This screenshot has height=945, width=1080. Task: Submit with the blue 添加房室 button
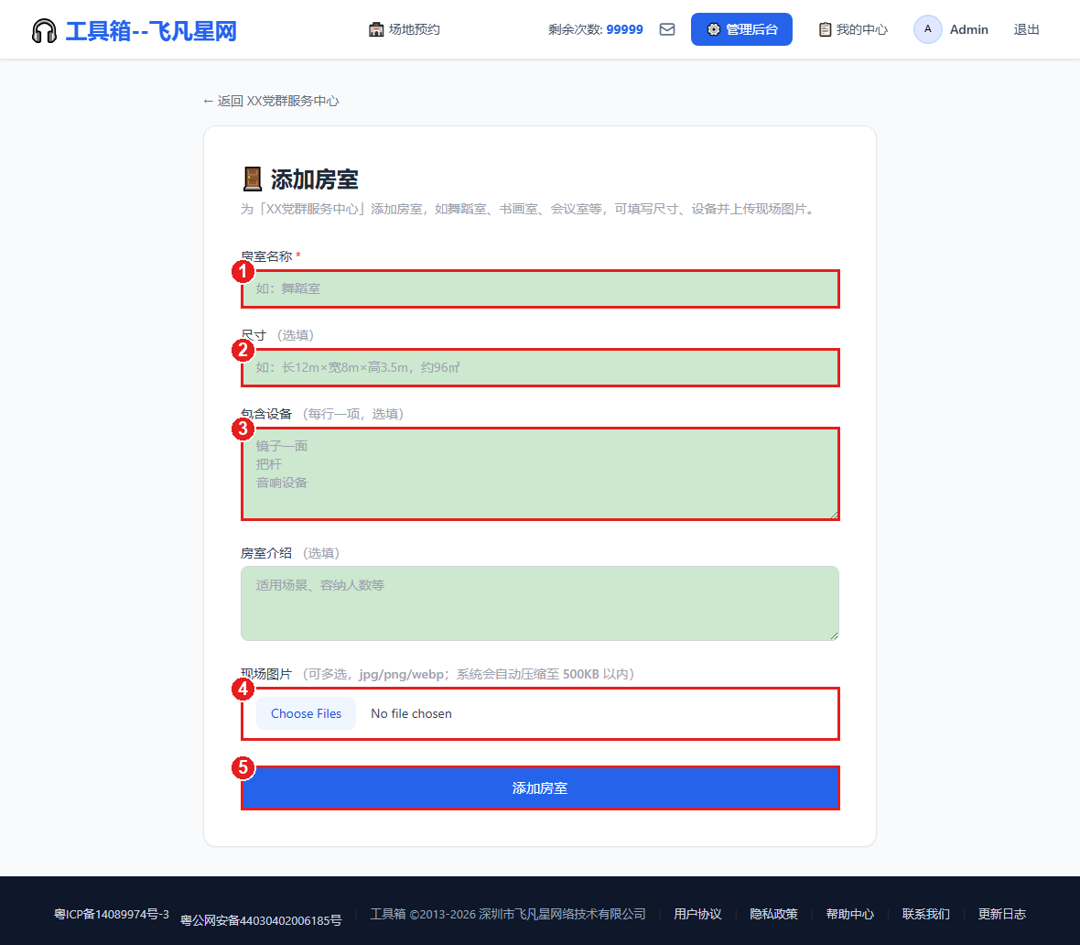[540, 787]
